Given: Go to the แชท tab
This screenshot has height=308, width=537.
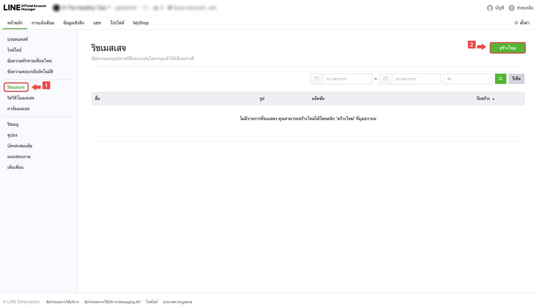Looking at the screenshot, I should coord(97,23).
